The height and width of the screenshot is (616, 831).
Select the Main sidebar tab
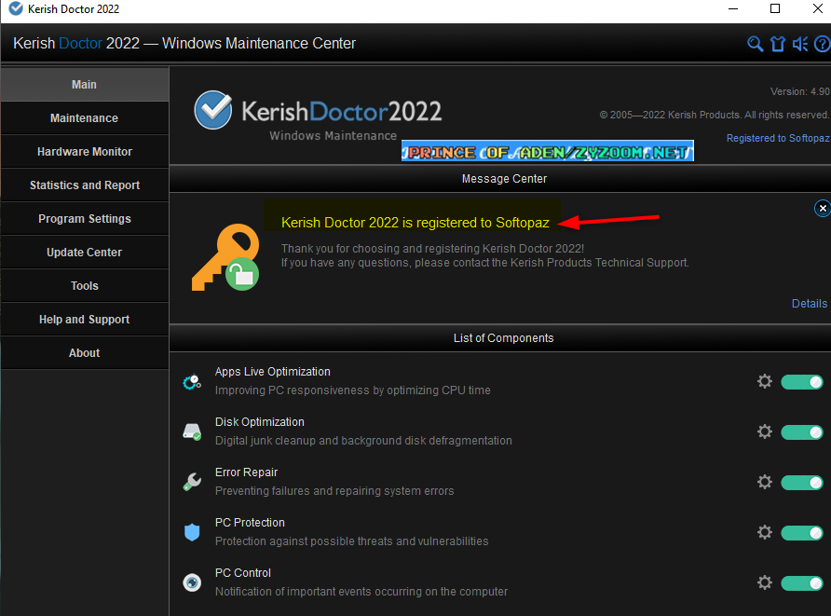pyautogui.click(x=85, y=84)
